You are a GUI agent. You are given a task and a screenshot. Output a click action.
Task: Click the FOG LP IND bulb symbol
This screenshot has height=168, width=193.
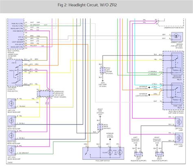tap(120, 153)
